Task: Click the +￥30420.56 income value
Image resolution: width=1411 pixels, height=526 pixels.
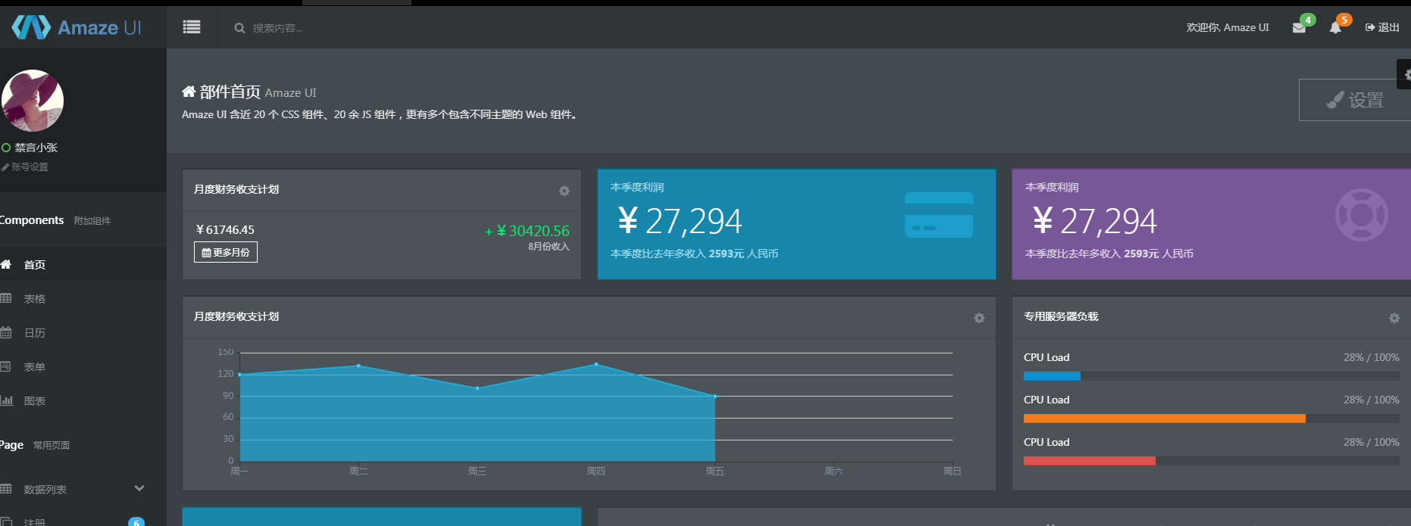Action: coord(527,231)
